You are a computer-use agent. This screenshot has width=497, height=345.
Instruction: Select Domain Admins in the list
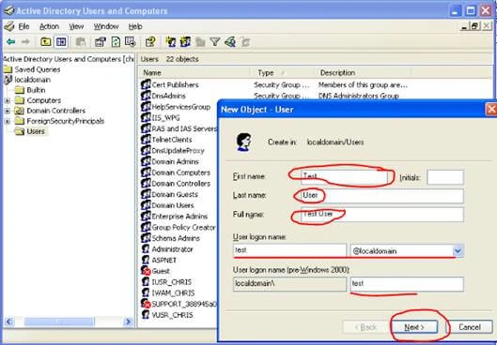(x=176, y=161)
